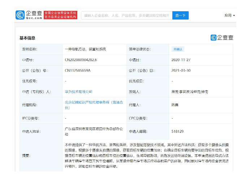Click the CPC分类号 field label
This screenshot has width=241, height=178.
(138, 118)
